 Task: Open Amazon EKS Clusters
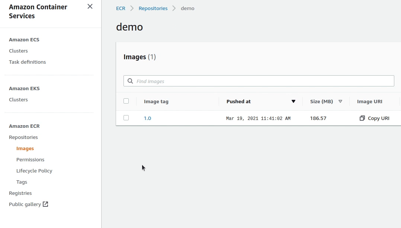pos(18,99)
